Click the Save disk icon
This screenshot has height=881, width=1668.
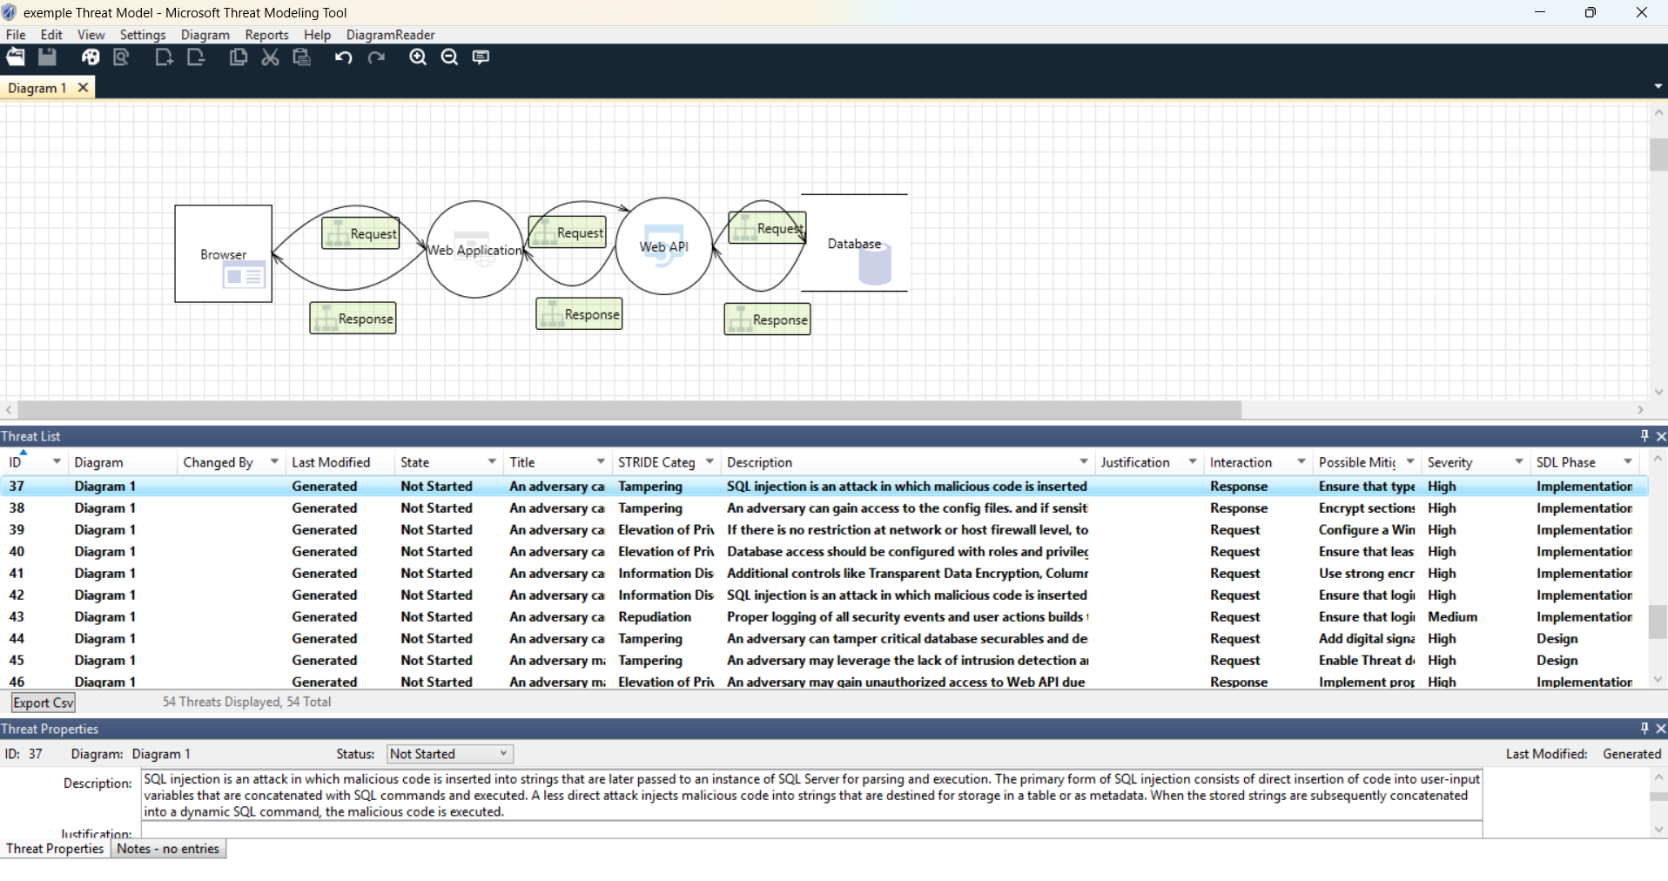click(x=47, y=57)
